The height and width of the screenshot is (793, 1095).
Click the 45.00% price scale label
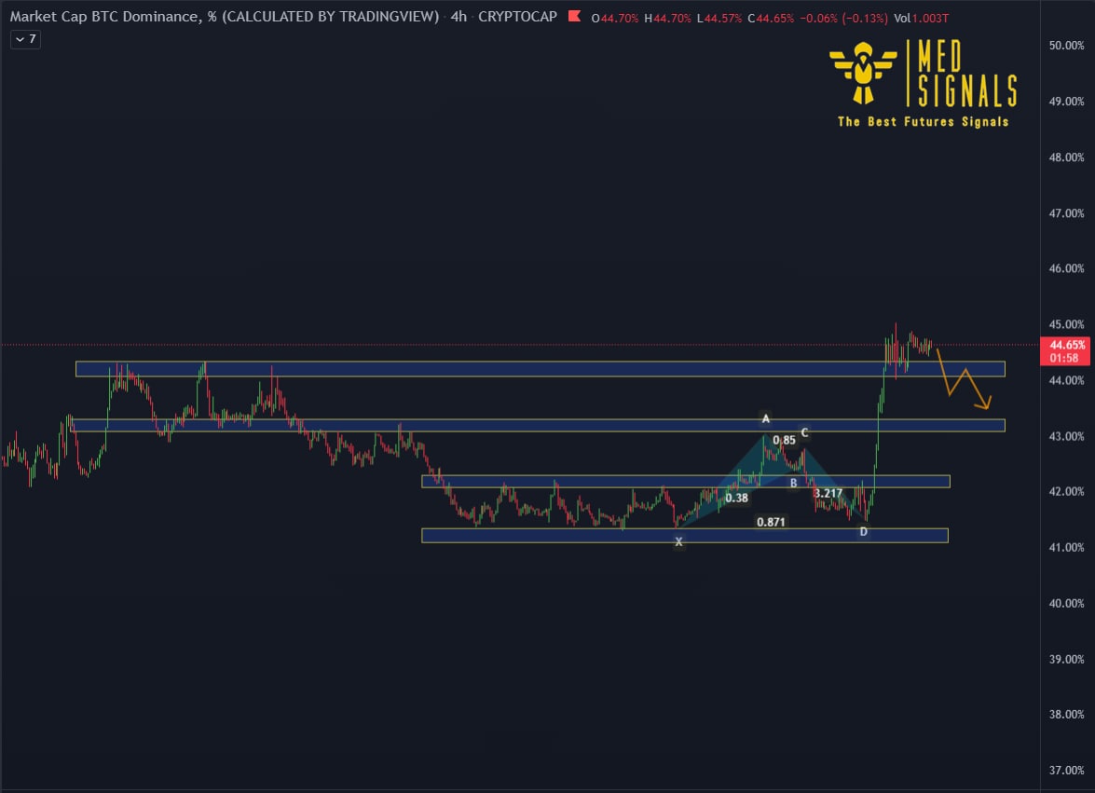(x=1066, y=324)
